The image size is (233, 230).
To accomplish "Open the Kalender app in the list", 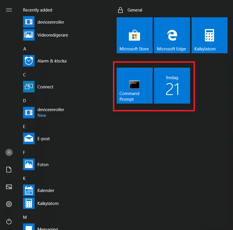I will coord(39,190).
